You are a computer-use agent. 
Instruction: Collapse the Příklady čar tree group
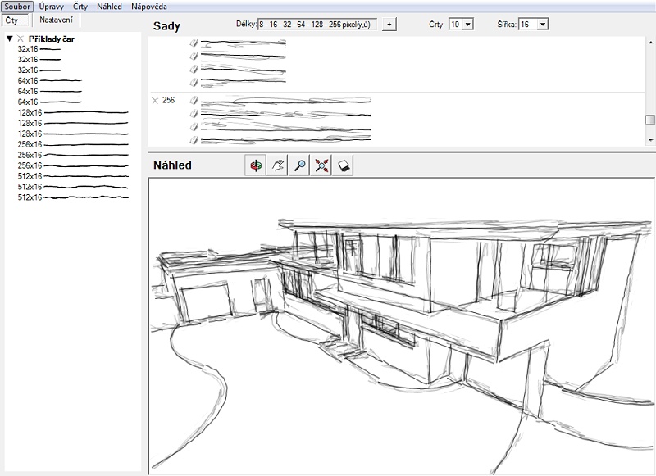9,39
